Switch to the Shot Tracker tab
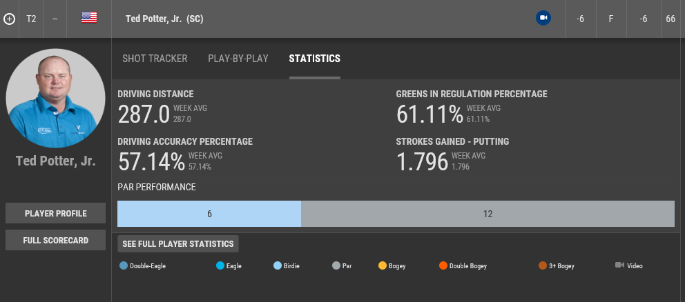This screenshot has width=685, height=302. coord(155,59)
